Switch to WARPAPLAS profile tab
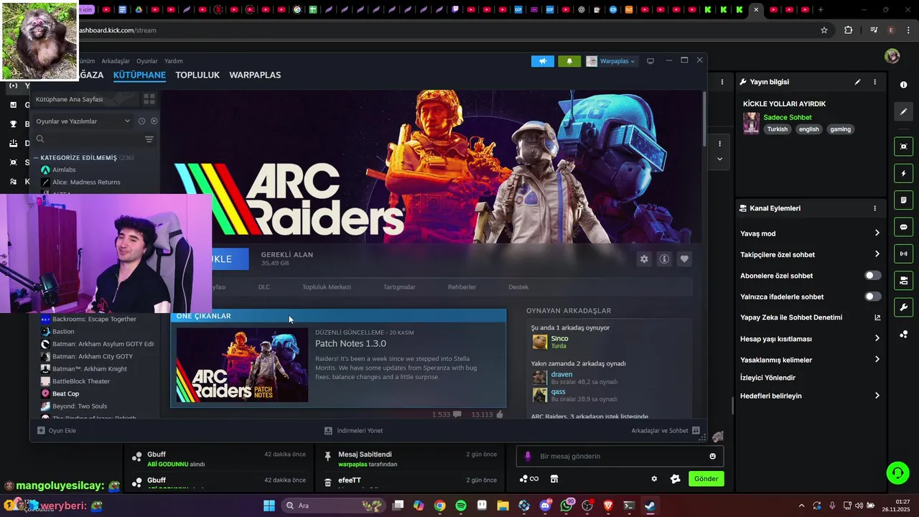Viewport: 919px width, 517px height. 255,75
